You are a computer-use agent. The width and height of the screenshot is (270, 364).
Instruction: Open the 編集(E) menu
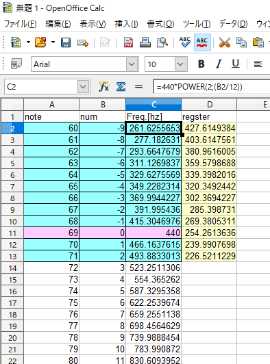[x=58, y=24]
